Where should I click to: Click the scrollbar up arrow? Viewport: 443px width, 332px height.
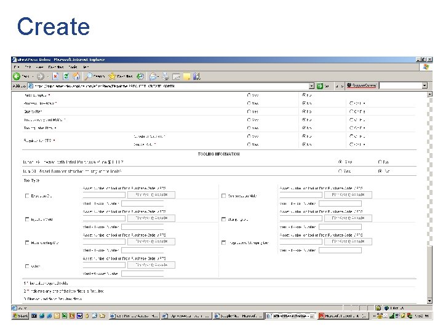pyautogui.click(x=429, y=94)
